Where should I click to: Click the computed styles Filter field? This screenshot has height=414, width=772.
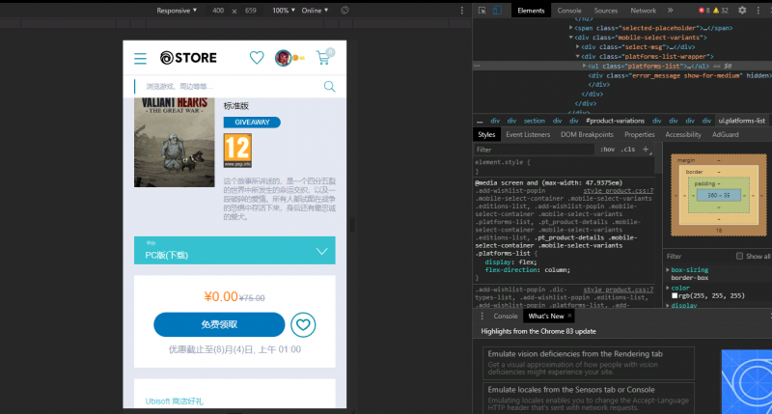[698, 256]
